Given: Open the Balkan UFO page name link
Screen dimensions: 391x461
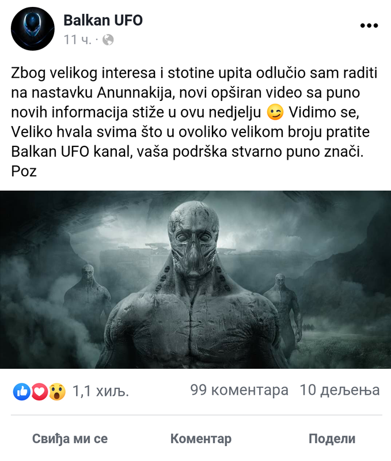Looking at the screenshot, I should (103, 20).
